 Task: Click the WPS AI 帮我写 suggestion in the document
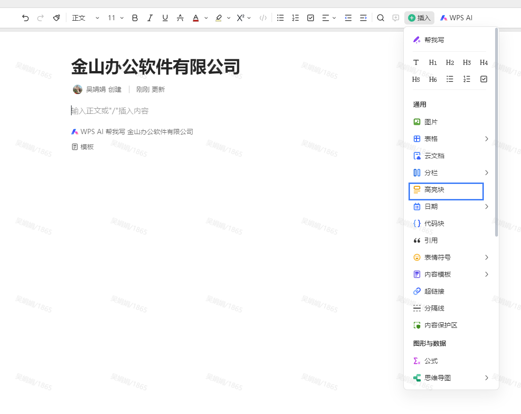tap(132, 132)
